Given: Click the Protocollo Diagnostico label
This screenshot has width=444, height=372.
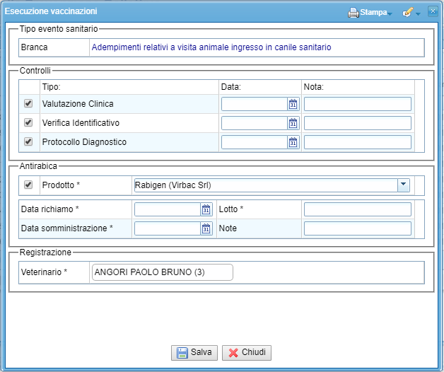Looking at the screenshot, I should [x=84, y=141].
